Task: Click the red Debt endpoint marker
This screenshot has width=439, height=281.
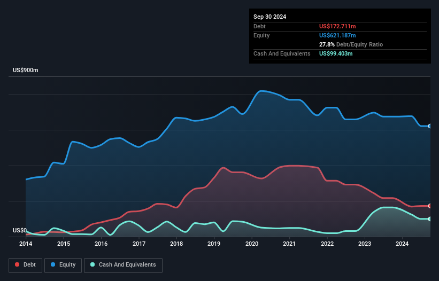Action: [x=430, y=206]
